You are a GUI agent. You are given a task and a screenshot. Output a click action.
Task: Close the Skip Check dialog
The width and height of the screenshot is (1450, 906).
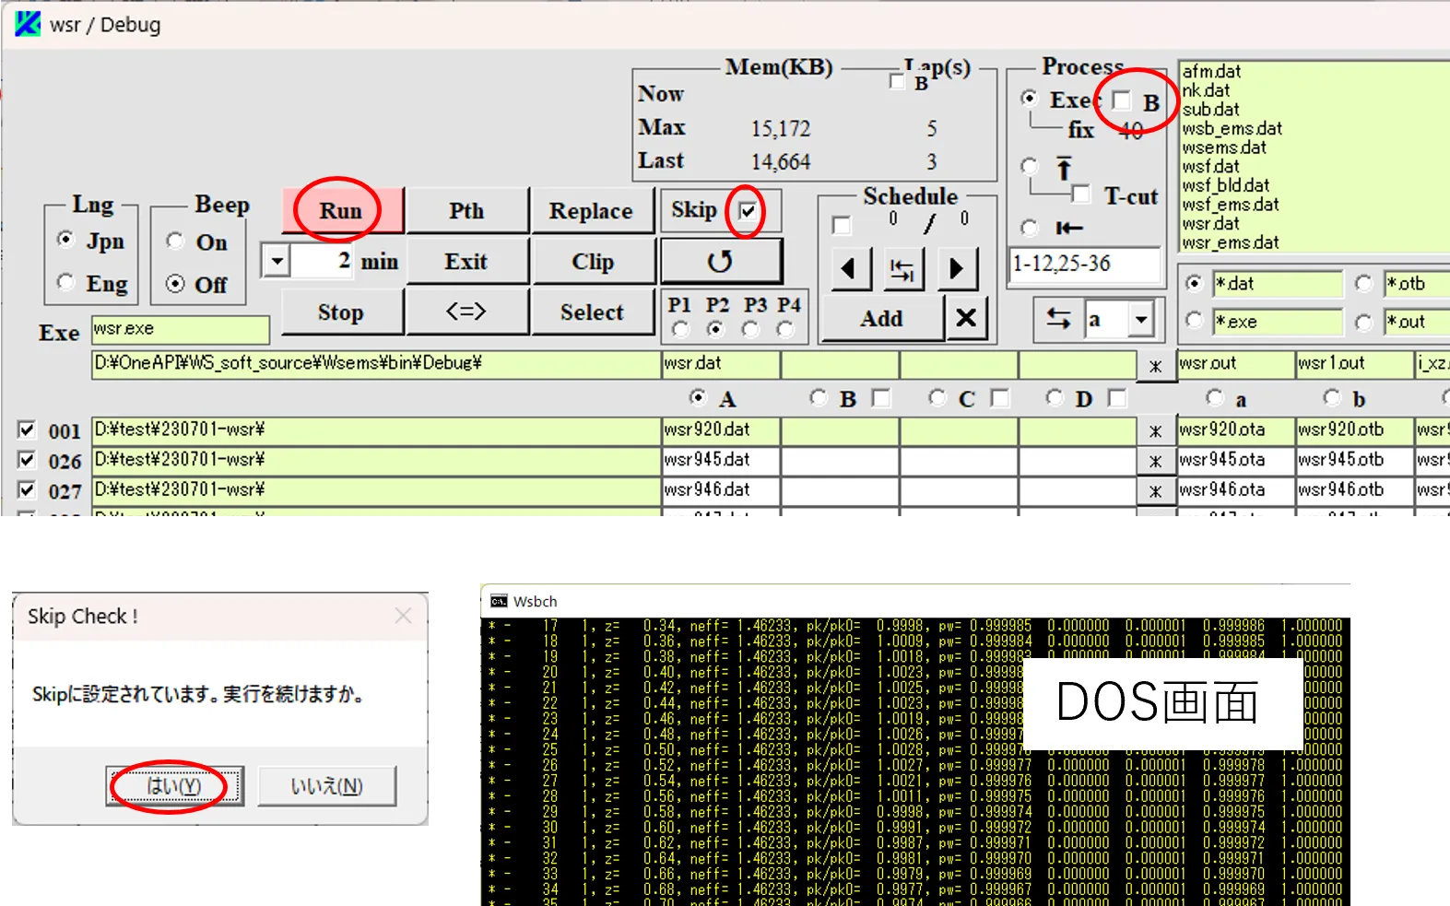pos(403,616)
